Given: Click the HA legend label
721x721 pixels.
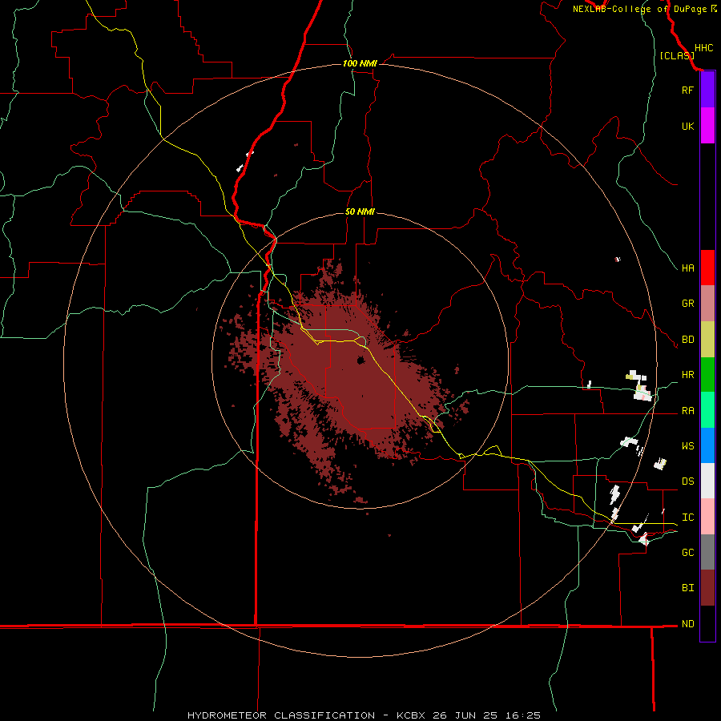Looking at the screenshot, I should pyautogui.click(x=687, y=268).
